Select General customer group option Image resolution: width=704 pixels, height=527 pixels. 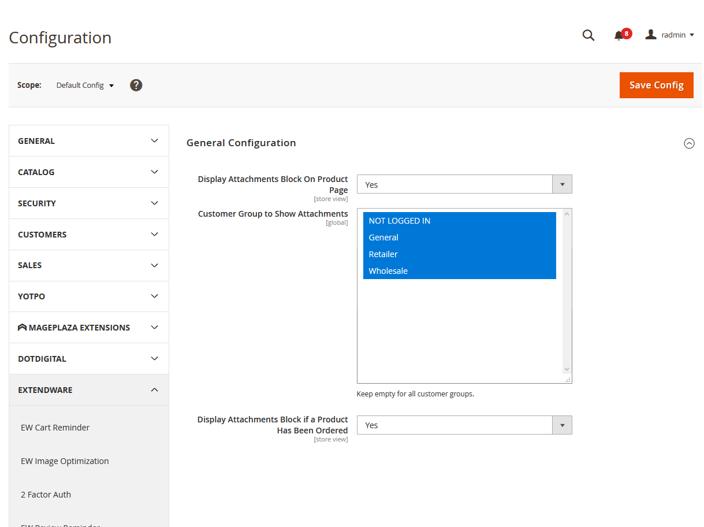[460, 237]
